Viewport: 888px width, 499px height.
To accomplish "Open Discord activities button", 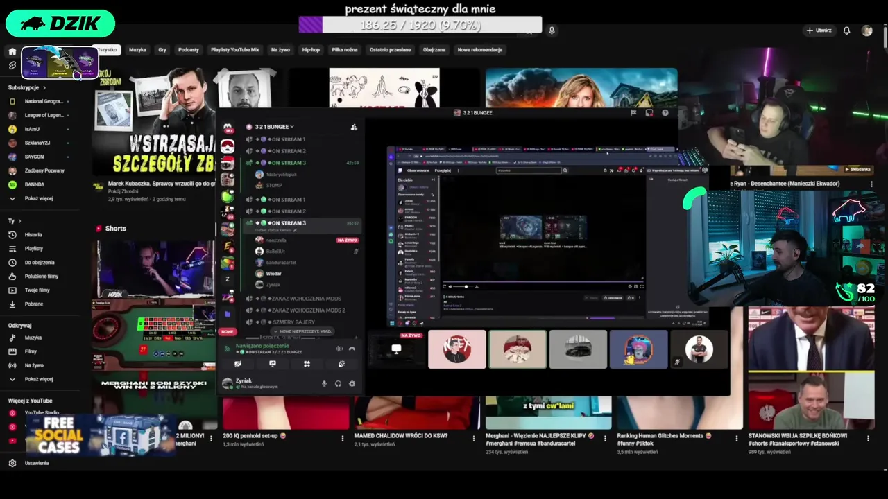I will [307, 364].
